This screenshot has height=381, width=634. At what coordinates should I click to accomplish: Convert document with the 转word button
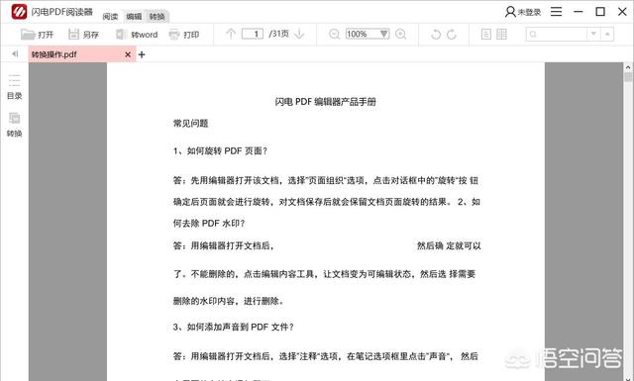coord(137,35)
